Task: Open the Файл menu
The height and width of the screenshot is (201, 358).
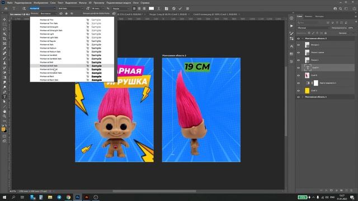Action: [x=10, y=3]
